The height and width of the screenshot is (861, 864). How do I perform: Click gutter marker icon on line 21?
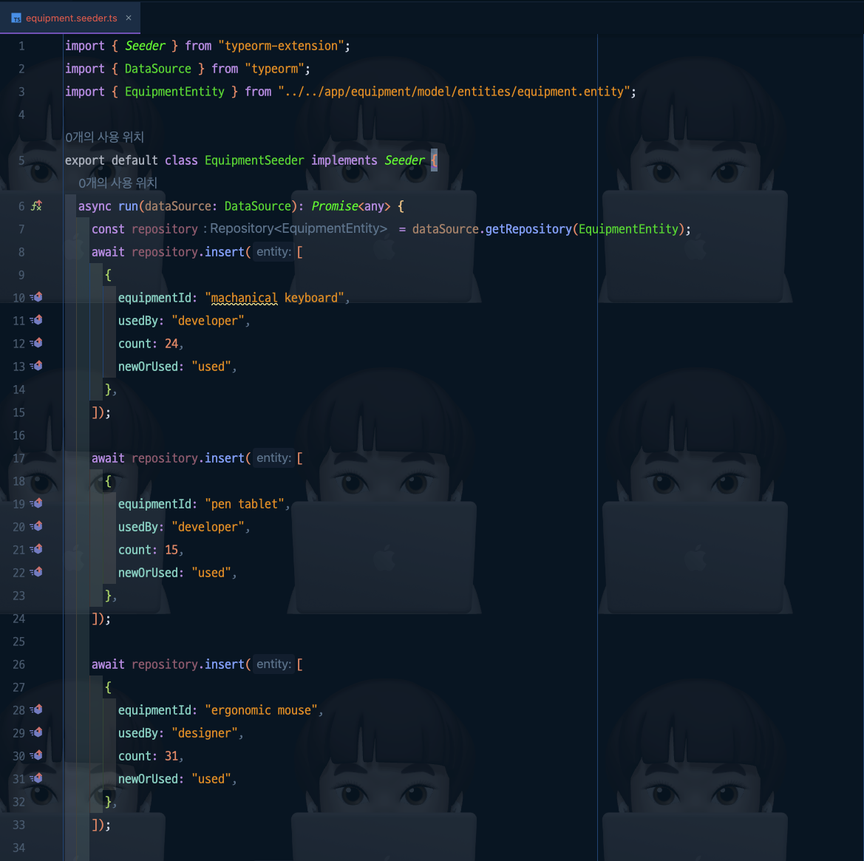pyautogui.click(x=36, y=549)
